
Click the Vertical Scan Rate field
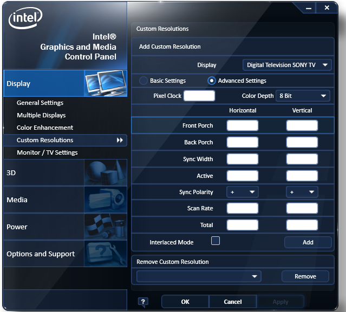302,208
